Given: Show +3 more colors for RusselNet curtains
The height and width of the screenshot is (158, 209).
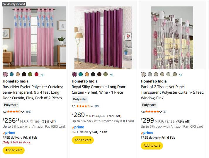Looking at the screenshot, I should (x=42, y=75).
